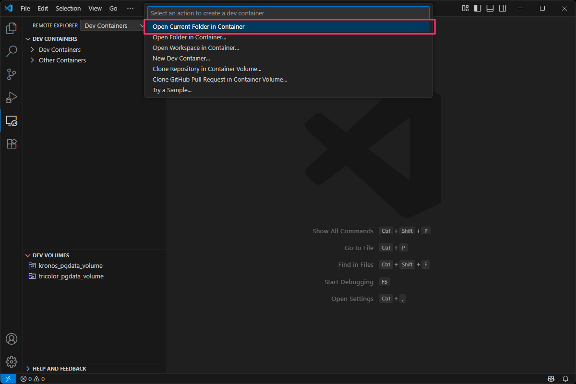Show more menus via ellipsis

pos(130,8)
